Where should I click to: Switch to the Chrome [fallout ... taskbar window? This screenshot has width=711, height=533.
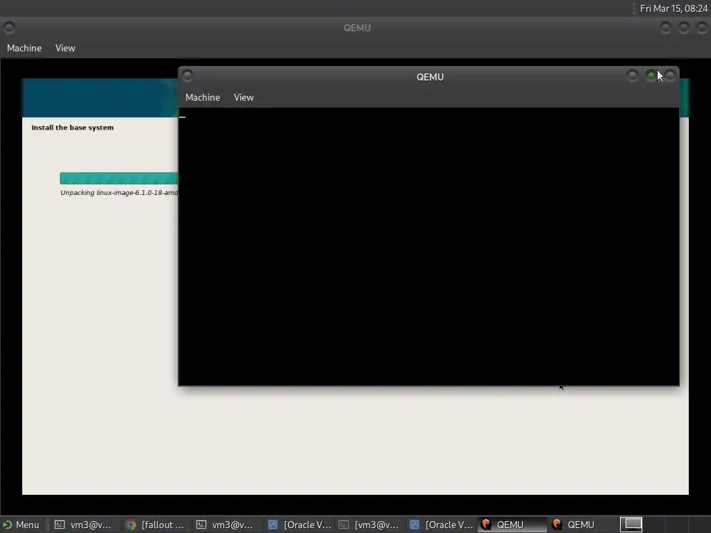click(x=155, y=525)
